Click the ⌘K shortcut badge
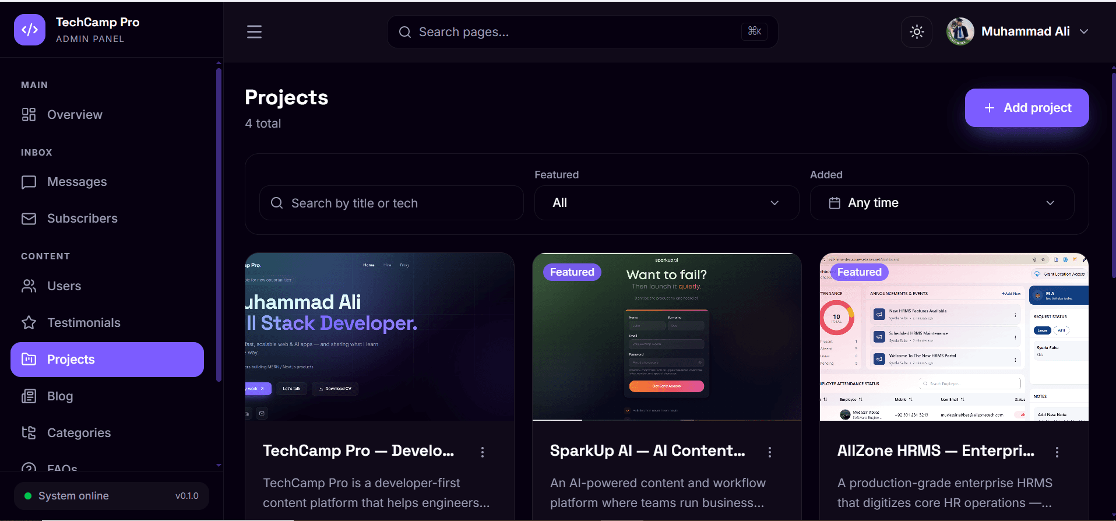Screen dimensions: 1116x521 point(754,31)
